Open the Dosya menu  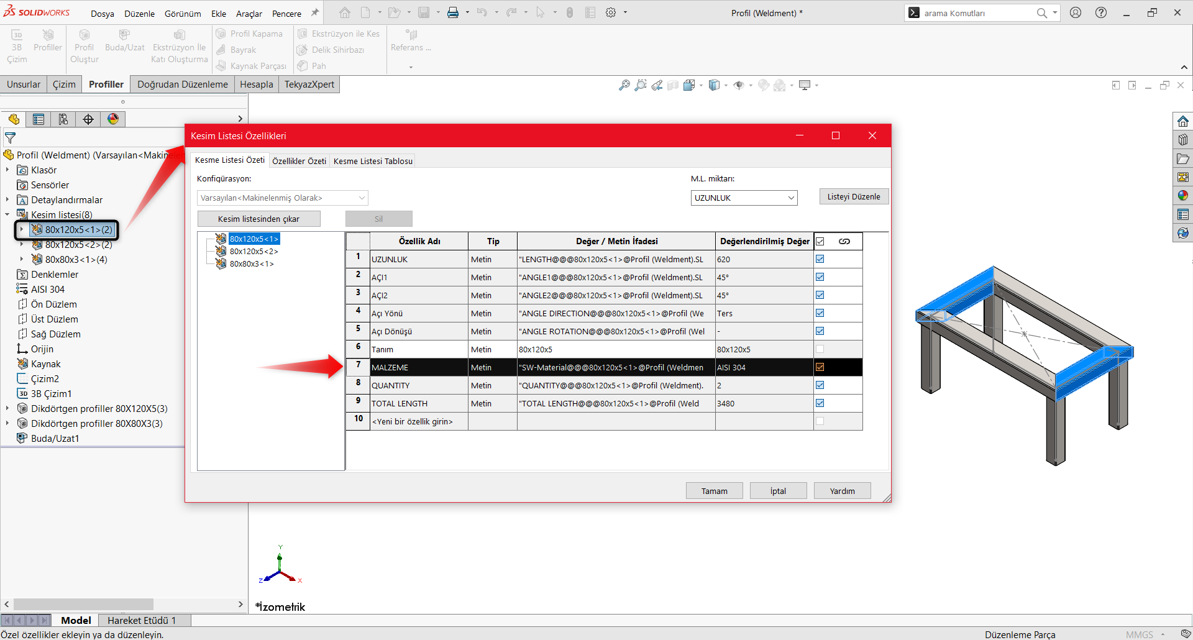click(x=102, y=14)
